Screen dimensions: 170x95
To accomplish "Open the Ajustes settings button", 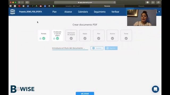I will 97,48.
